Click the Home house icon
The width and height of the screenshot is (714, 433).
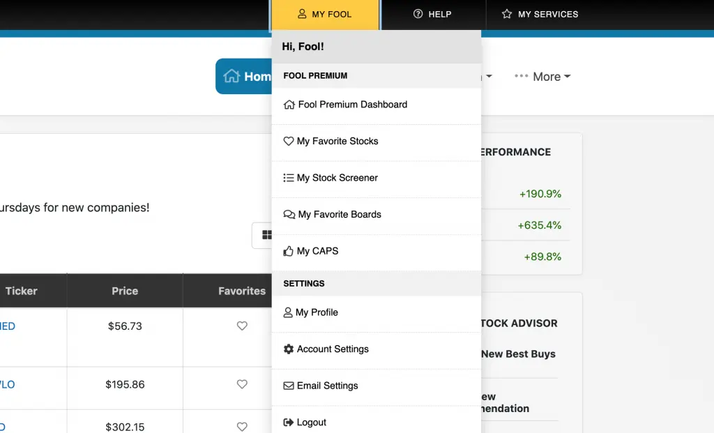231,76
